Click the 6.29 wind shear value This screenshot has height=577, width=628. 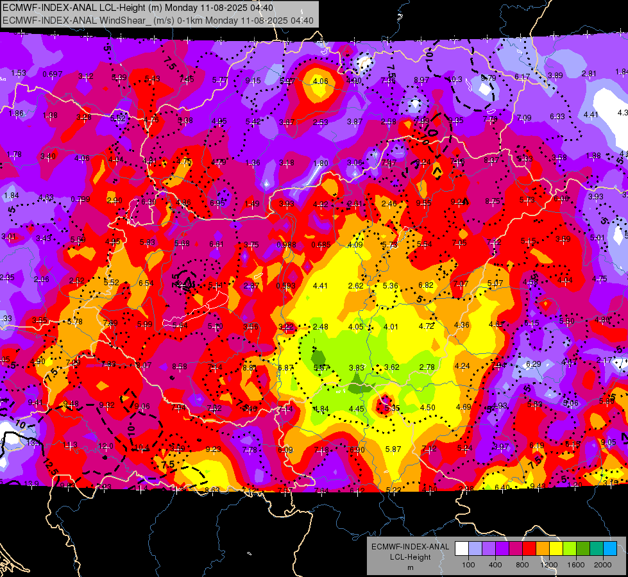(534, 364)
